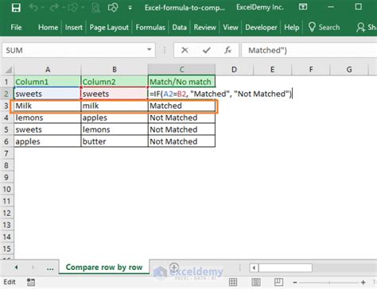Switch to the Insert ribbon tab
377x289 pixels.
pos(73,27)
